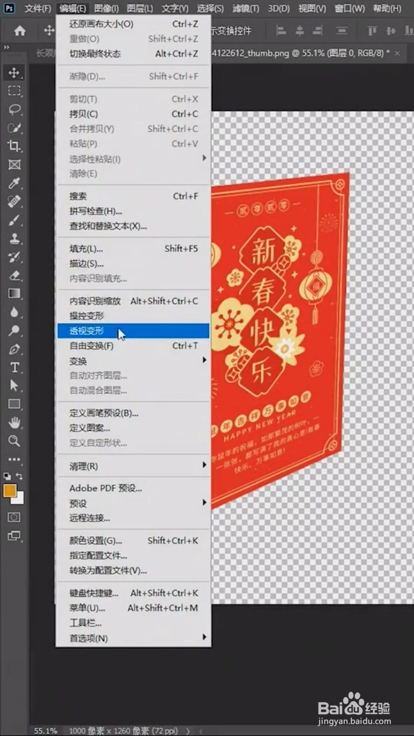Open the foreground color swatch

9,490
